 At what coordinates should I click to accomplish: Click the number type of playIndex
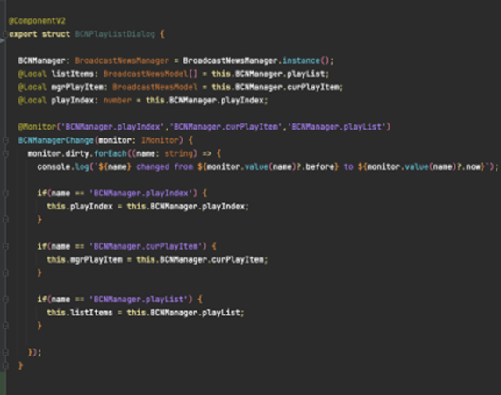pyautogui.click(x=118, y=101)
